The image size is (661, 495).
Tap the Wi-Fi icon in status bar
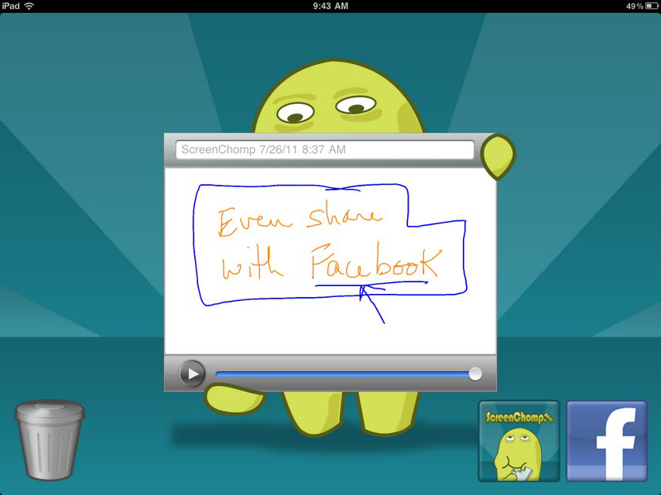pyautogui.click(x=29, y=6)
